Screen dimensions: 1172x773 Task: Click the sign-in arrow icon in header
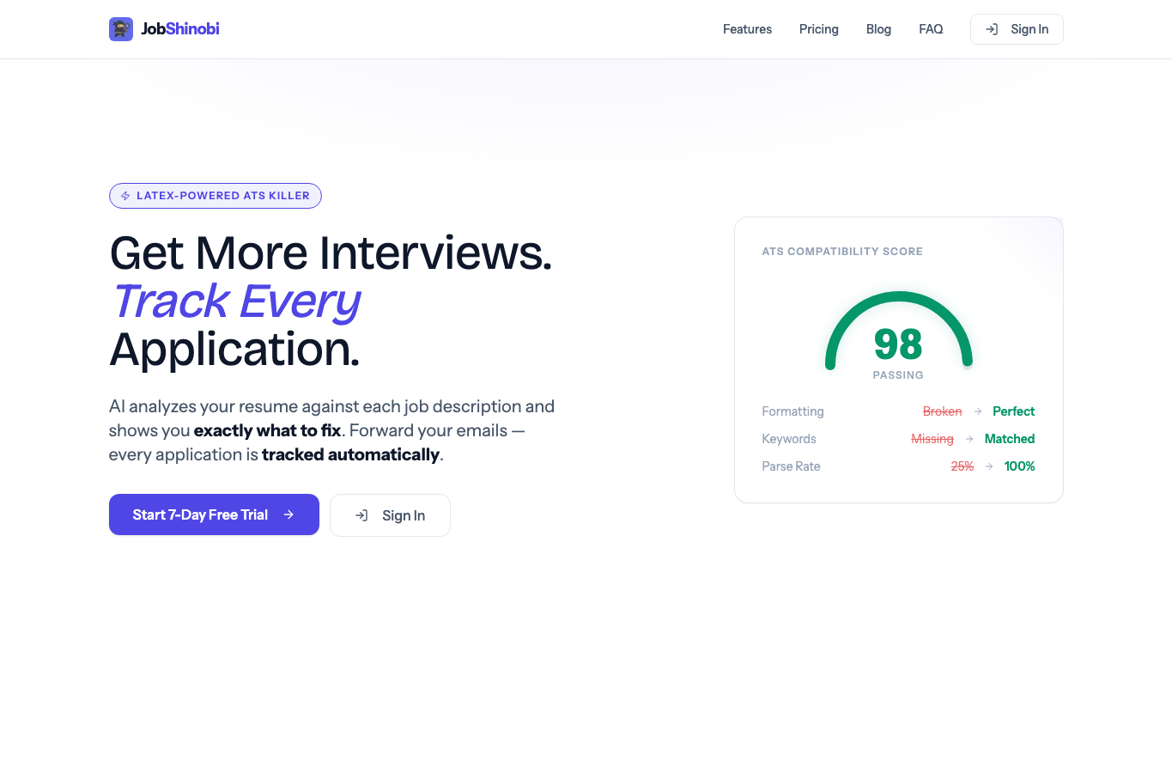[x=992, y=29]
